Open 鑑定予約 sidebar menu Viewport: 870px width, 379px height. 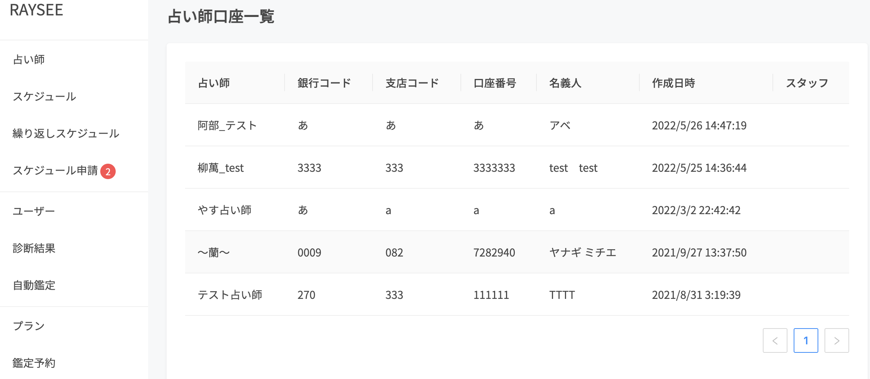34,363
